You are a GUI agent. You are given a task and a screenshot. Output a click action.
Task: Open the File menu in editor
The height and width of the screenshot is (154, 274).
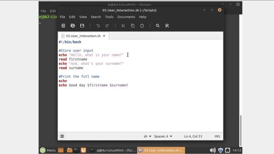63,17
